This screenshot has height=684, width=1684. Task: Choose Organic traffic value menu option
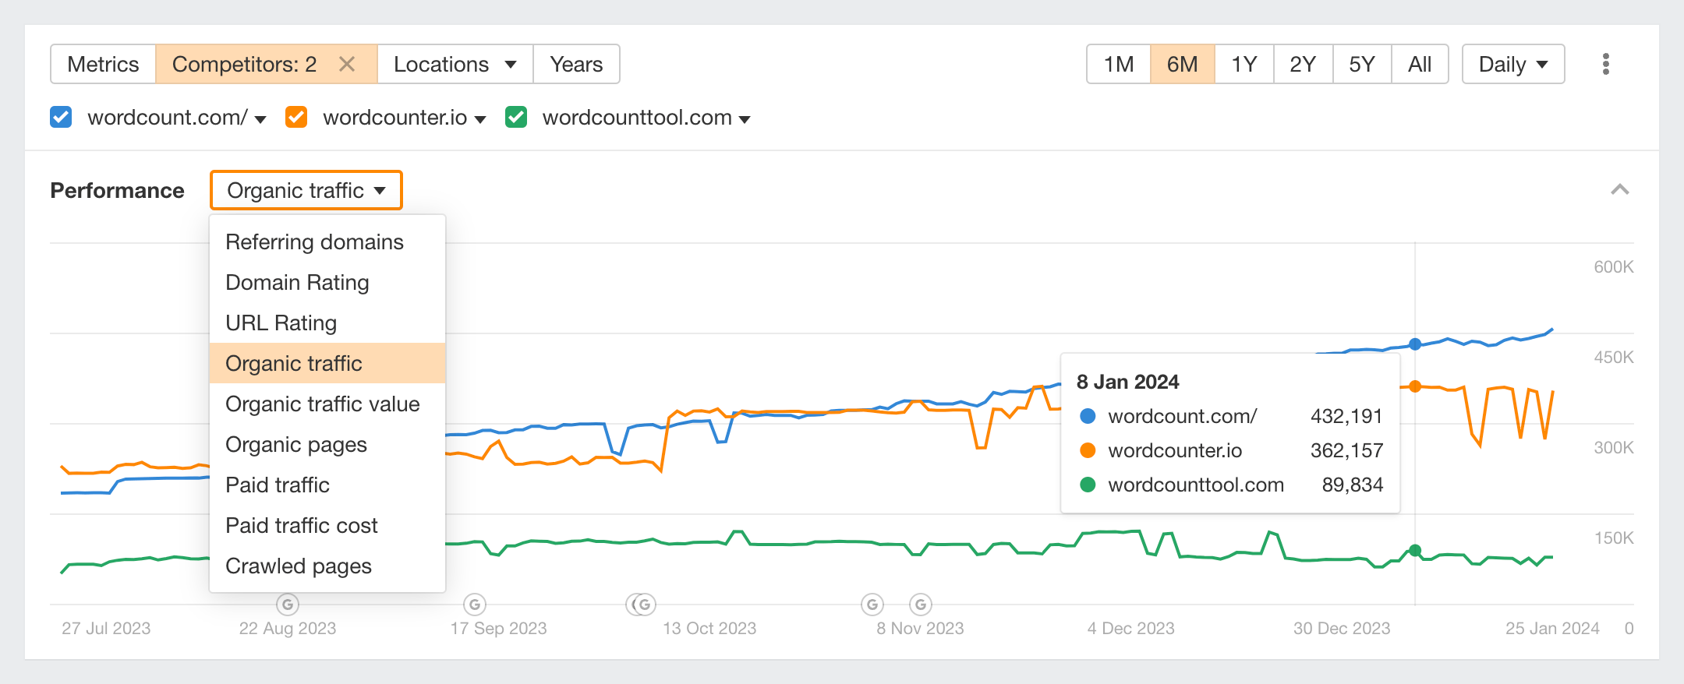pyautogui.click(x=322, y=404)
